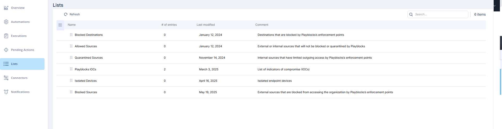Sort table by Name column header
This screenshot has height=129, width=502.
point(72,25)
